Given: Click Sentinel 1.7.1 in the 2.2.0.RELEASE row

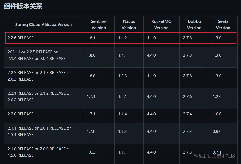Looking at the screenshot, I should pyautogui.click(x=91, y=114).
